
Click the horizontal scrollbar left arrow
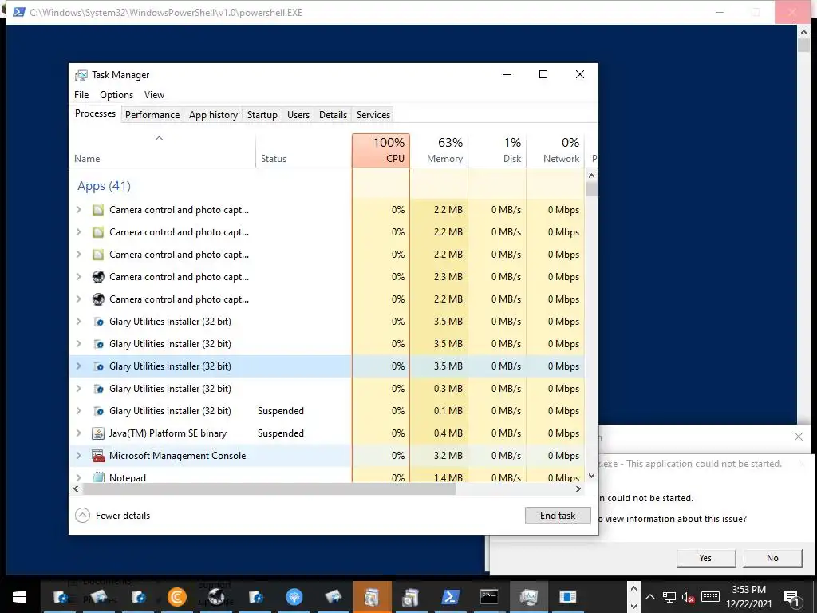pos(76,489)
